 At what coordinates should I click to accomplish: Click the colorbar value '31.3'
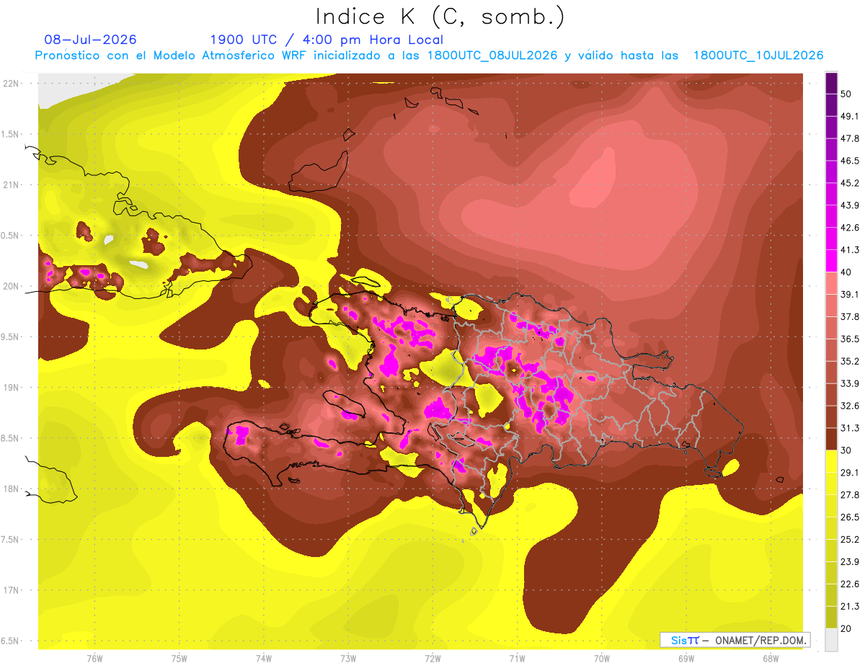[850, 427]
